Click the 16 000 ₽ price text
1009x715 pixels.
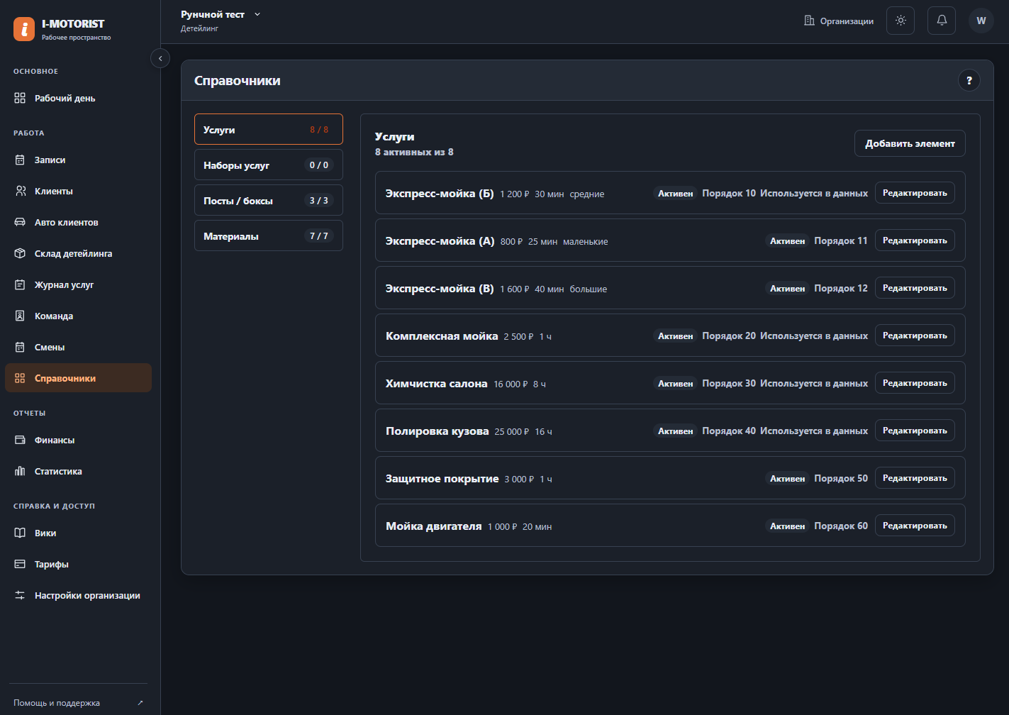pos(511,384)
